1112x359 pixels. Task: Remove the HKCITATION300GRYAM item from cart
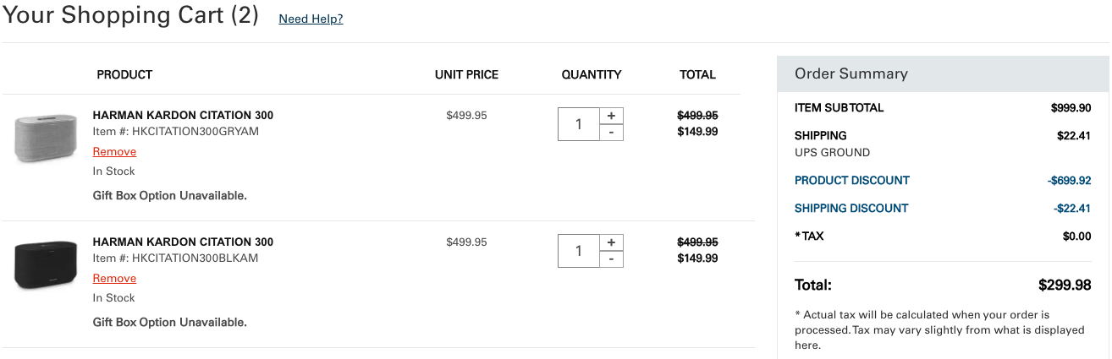114,152
